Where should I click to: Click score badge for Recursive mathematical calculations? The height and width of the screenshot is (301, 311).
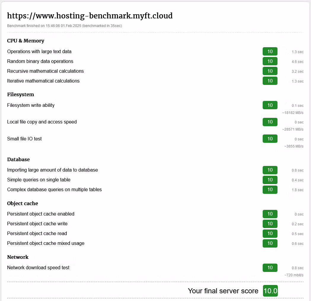[x=270, y=71]
